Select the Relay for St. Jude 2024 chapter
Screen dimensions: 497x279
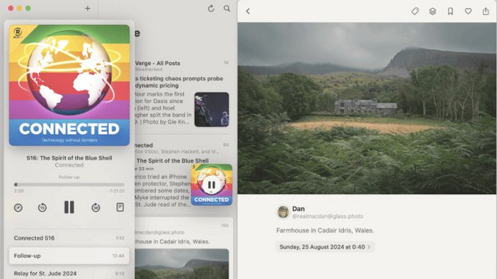[x=69, y=273]
